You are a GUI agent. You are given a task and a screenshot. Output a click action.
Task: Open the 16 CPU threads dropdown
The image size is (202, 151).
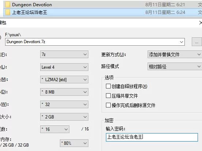pos(55,129)
